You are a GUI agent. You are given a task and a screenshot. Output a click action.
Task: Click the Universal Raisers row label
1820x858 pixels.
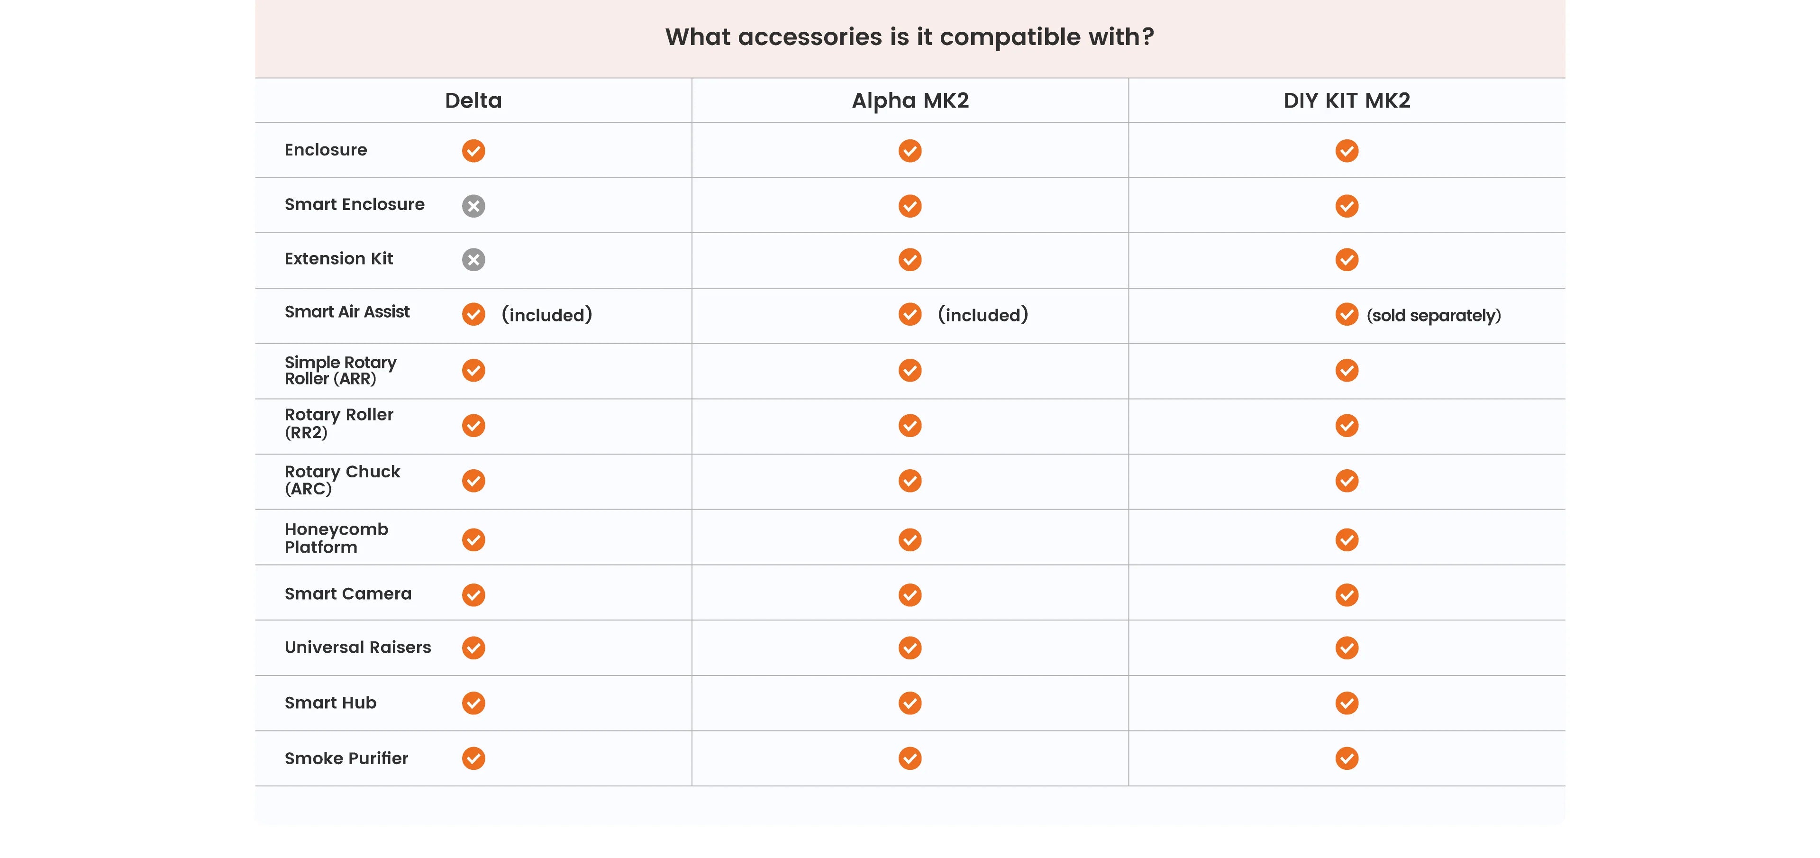(357, 647)
